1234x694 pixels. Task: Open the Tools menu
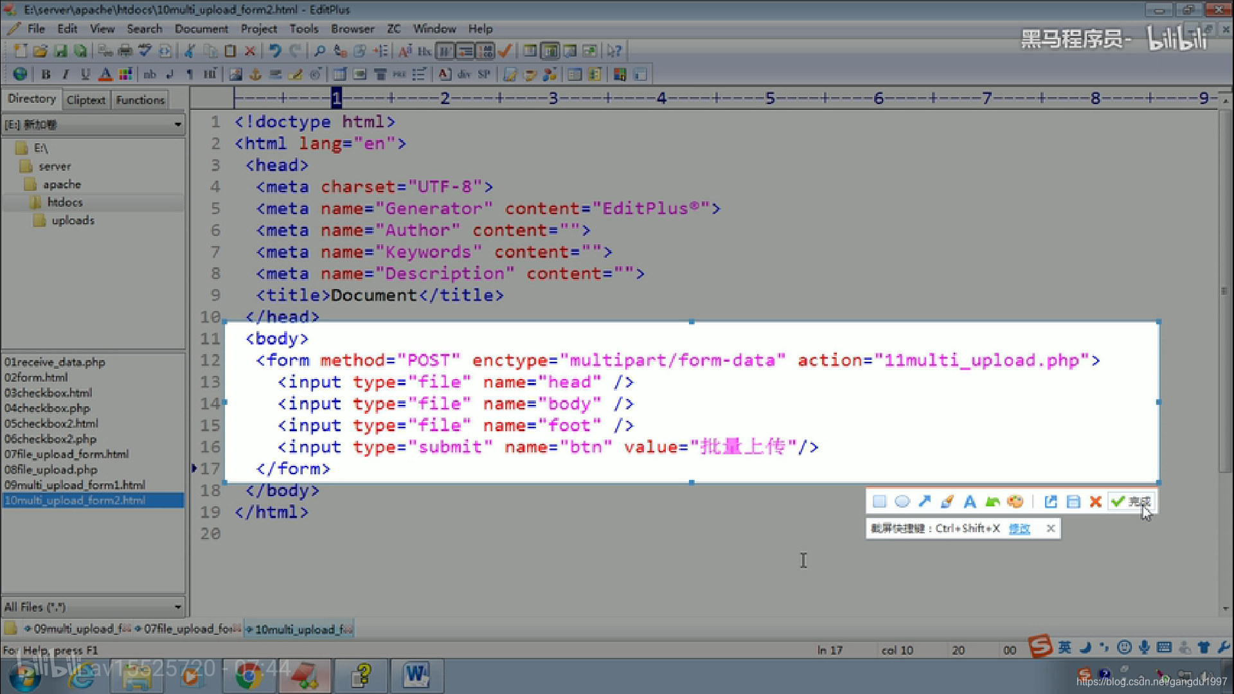click(304, 29)
